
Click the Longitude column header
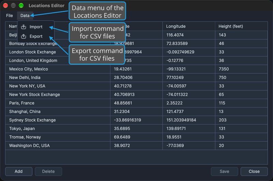pos(189,26)
